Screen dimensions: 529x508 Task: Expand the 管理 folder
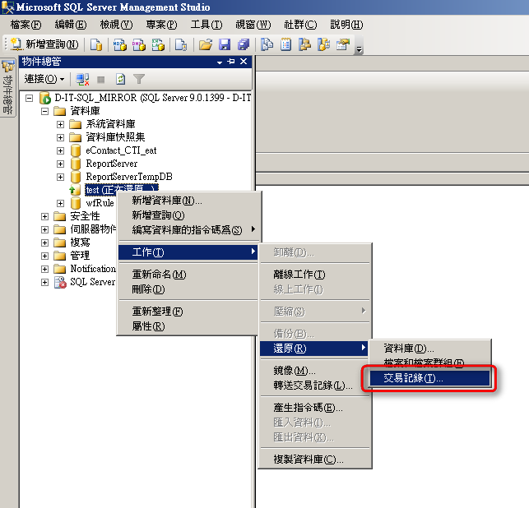[x=44, y=256]
